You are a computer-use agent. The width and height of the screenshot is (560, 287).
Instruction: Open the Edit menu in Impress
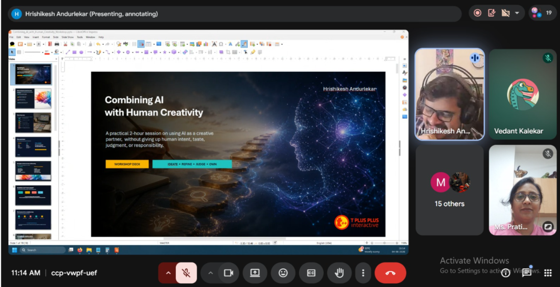click(19, 37)
